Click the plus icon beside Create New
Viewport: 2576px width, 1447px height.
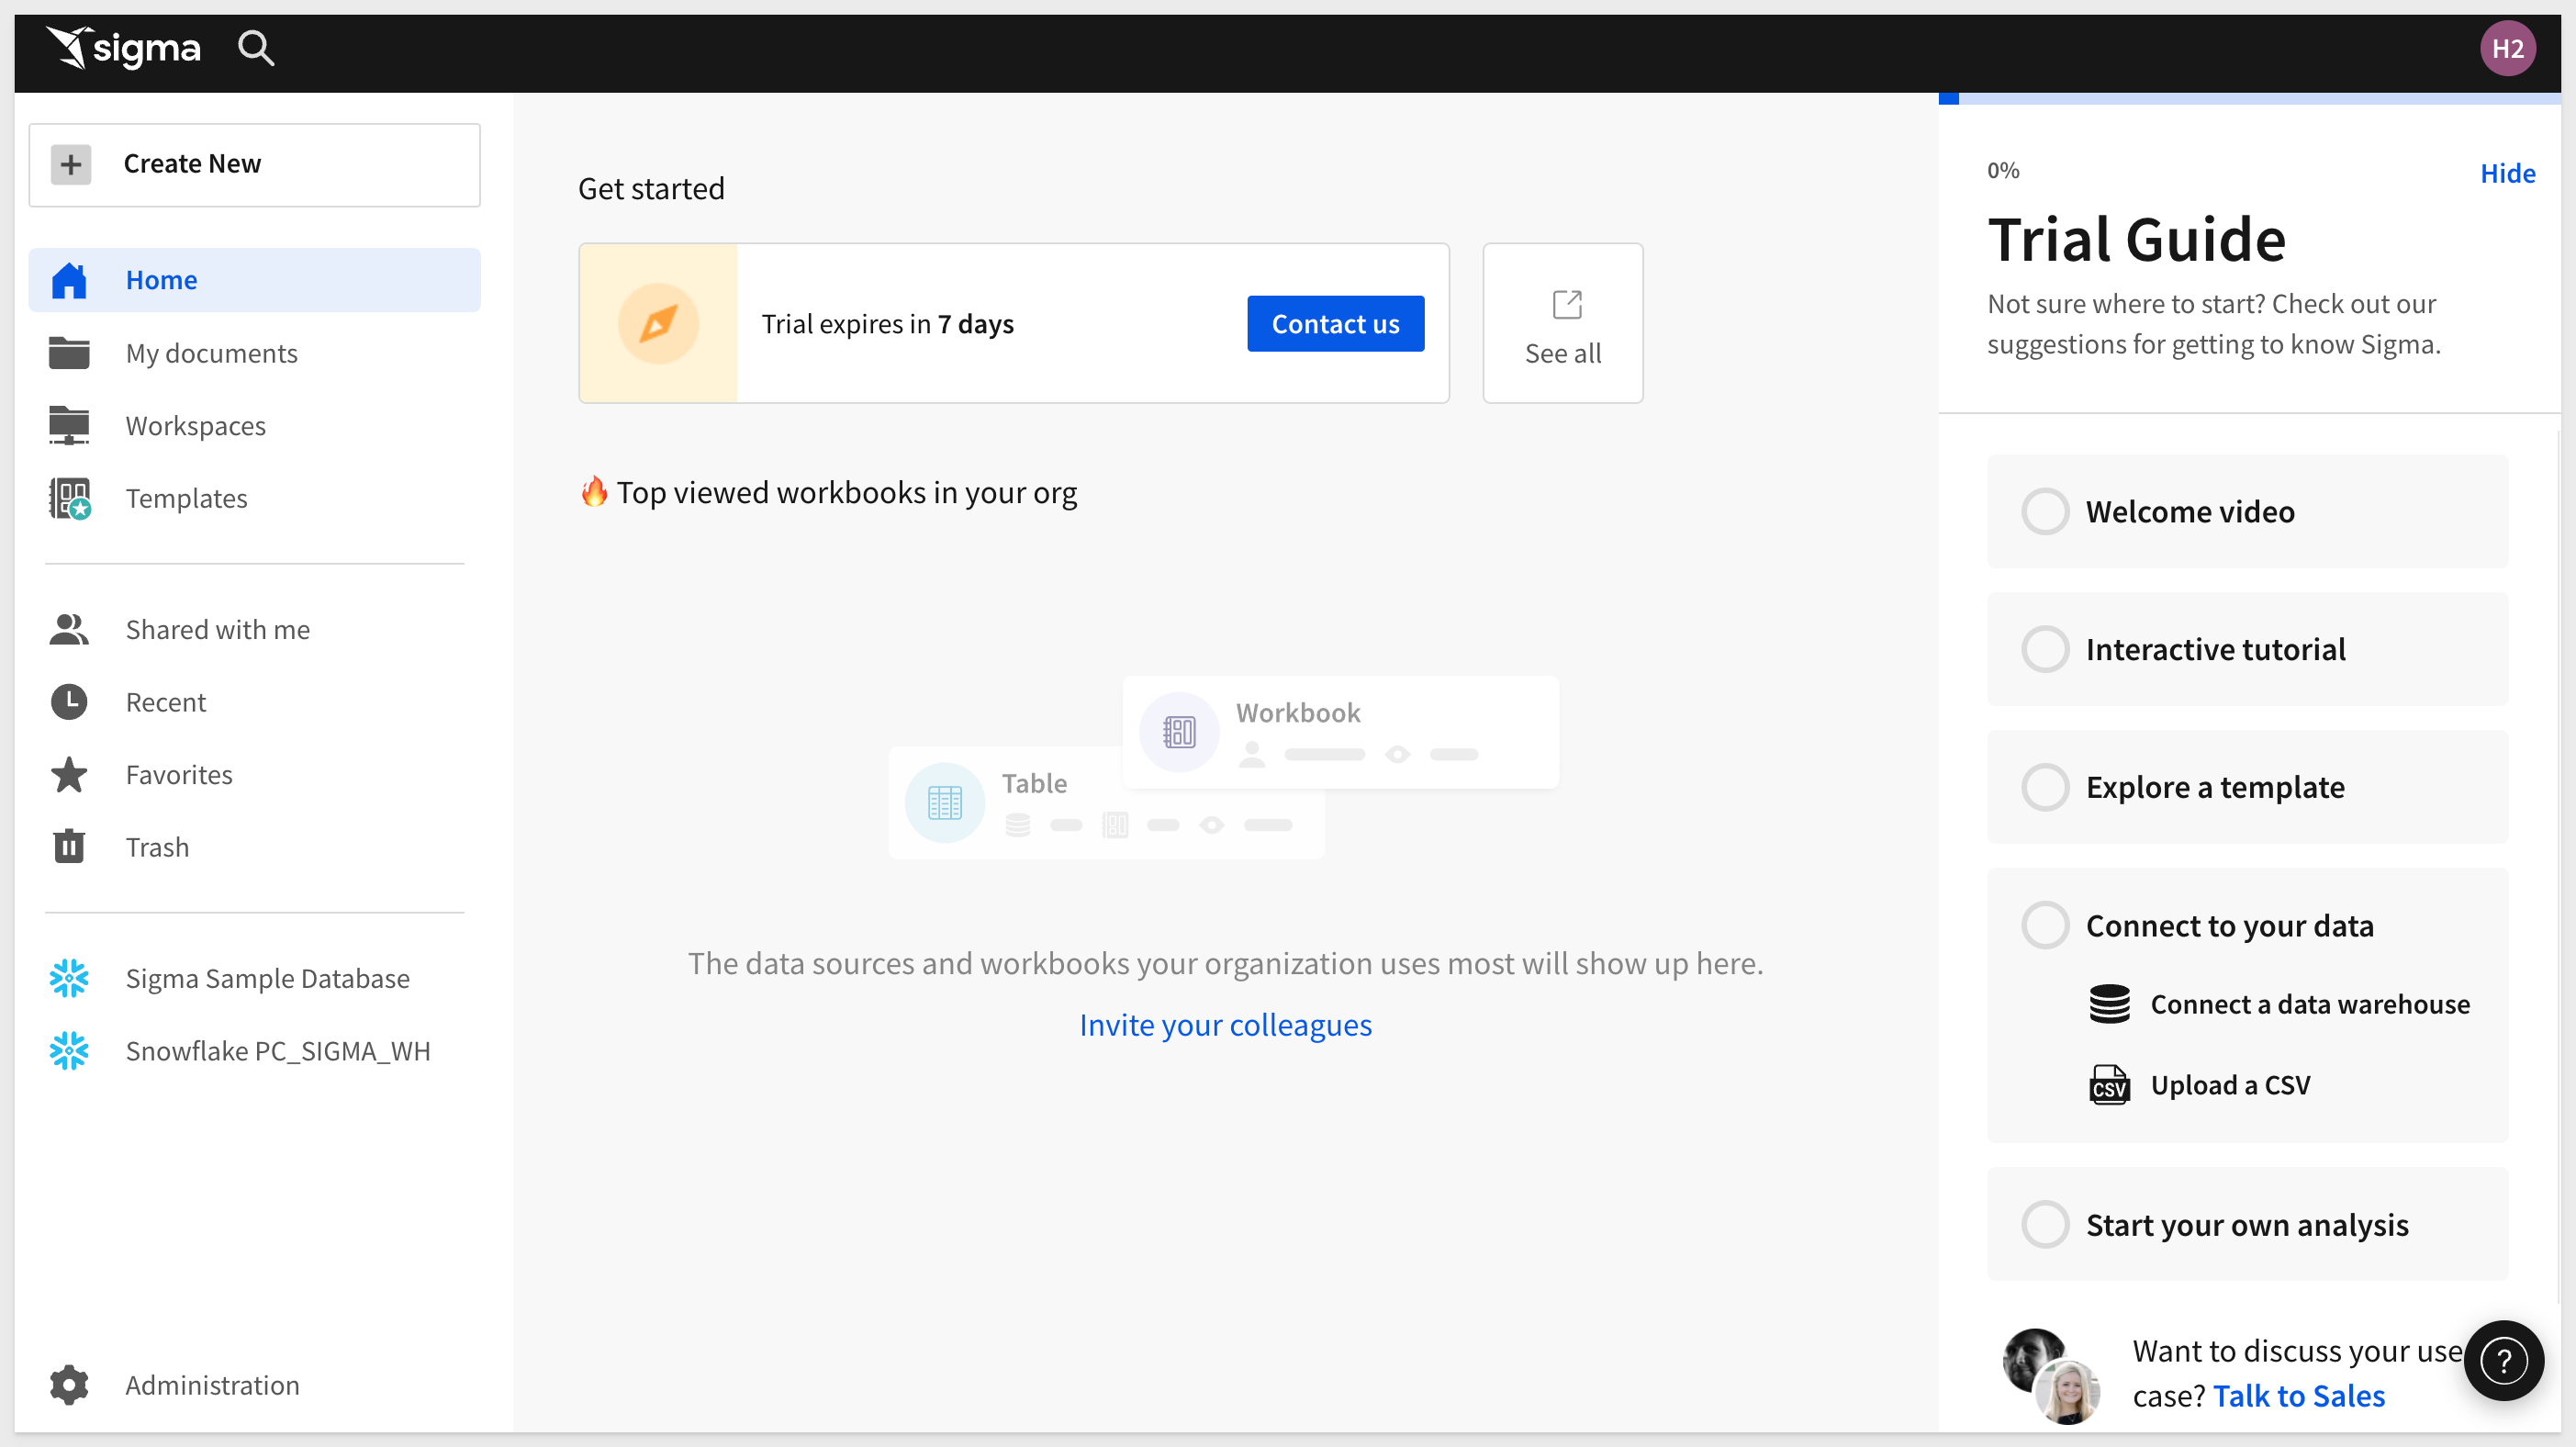pos(71,164)
